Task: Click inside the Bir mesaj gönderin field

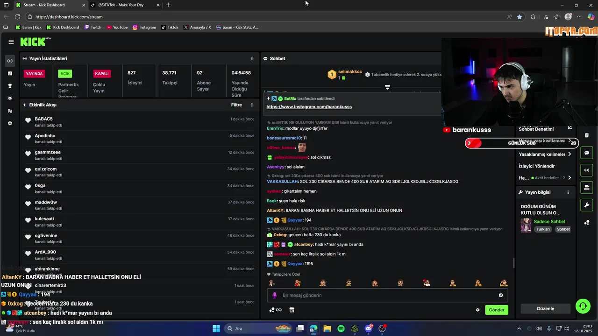Action: (x=387, y=295)
